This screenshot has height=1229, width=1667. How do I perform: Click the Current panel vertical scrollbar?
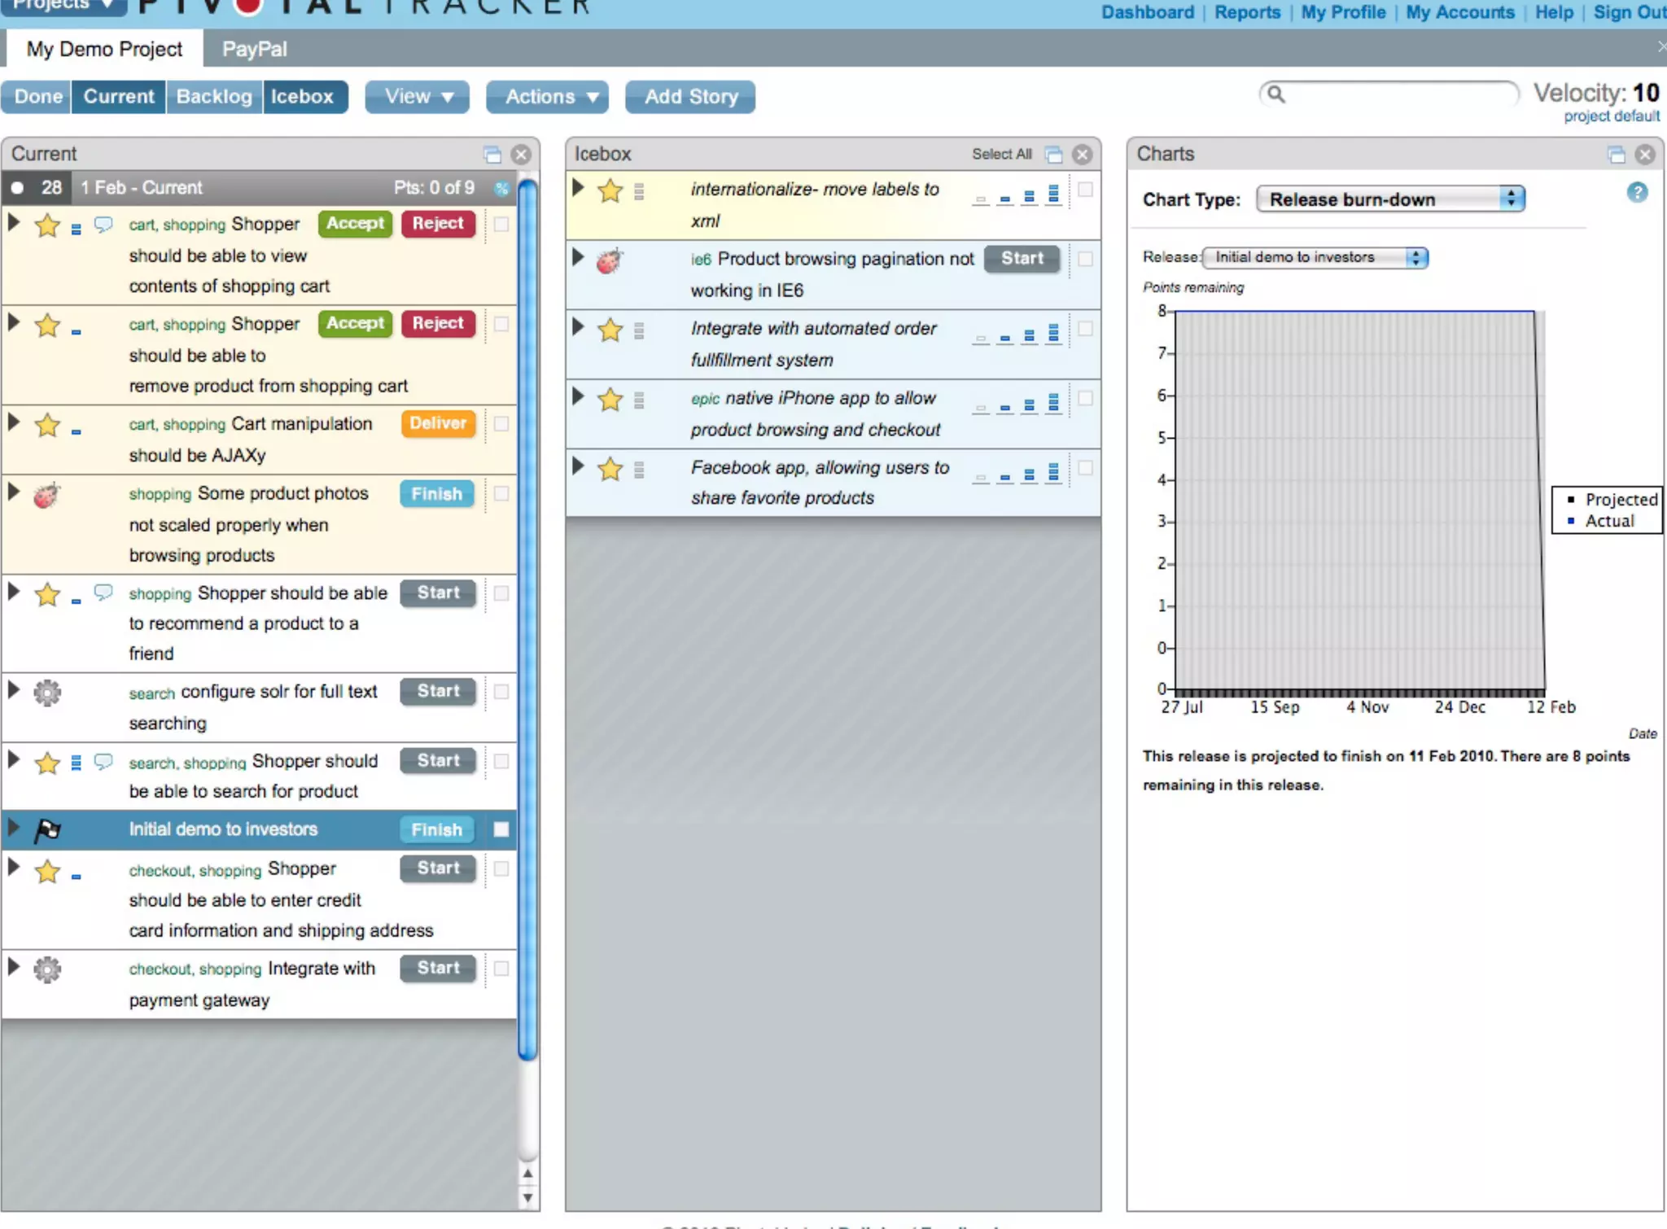pos(527,619)
